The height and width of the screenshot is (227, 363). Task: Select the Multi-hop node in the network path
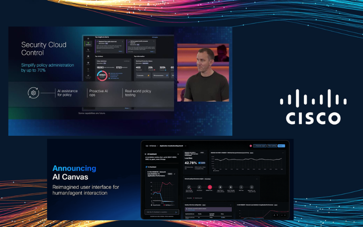coord(241,187)
